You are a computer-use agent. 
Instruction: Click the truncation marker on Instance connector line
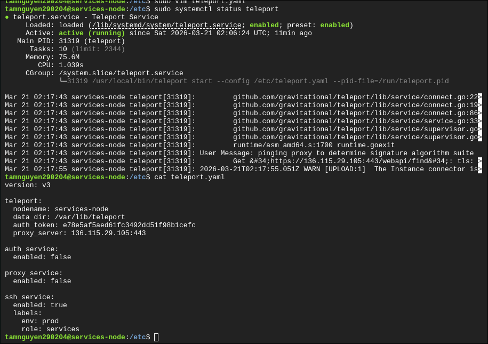tap(480, 170)
